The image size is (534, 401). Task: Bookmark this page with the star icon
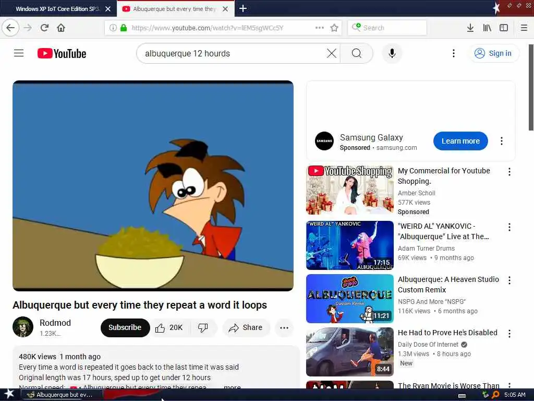click(x=334, y=28)
